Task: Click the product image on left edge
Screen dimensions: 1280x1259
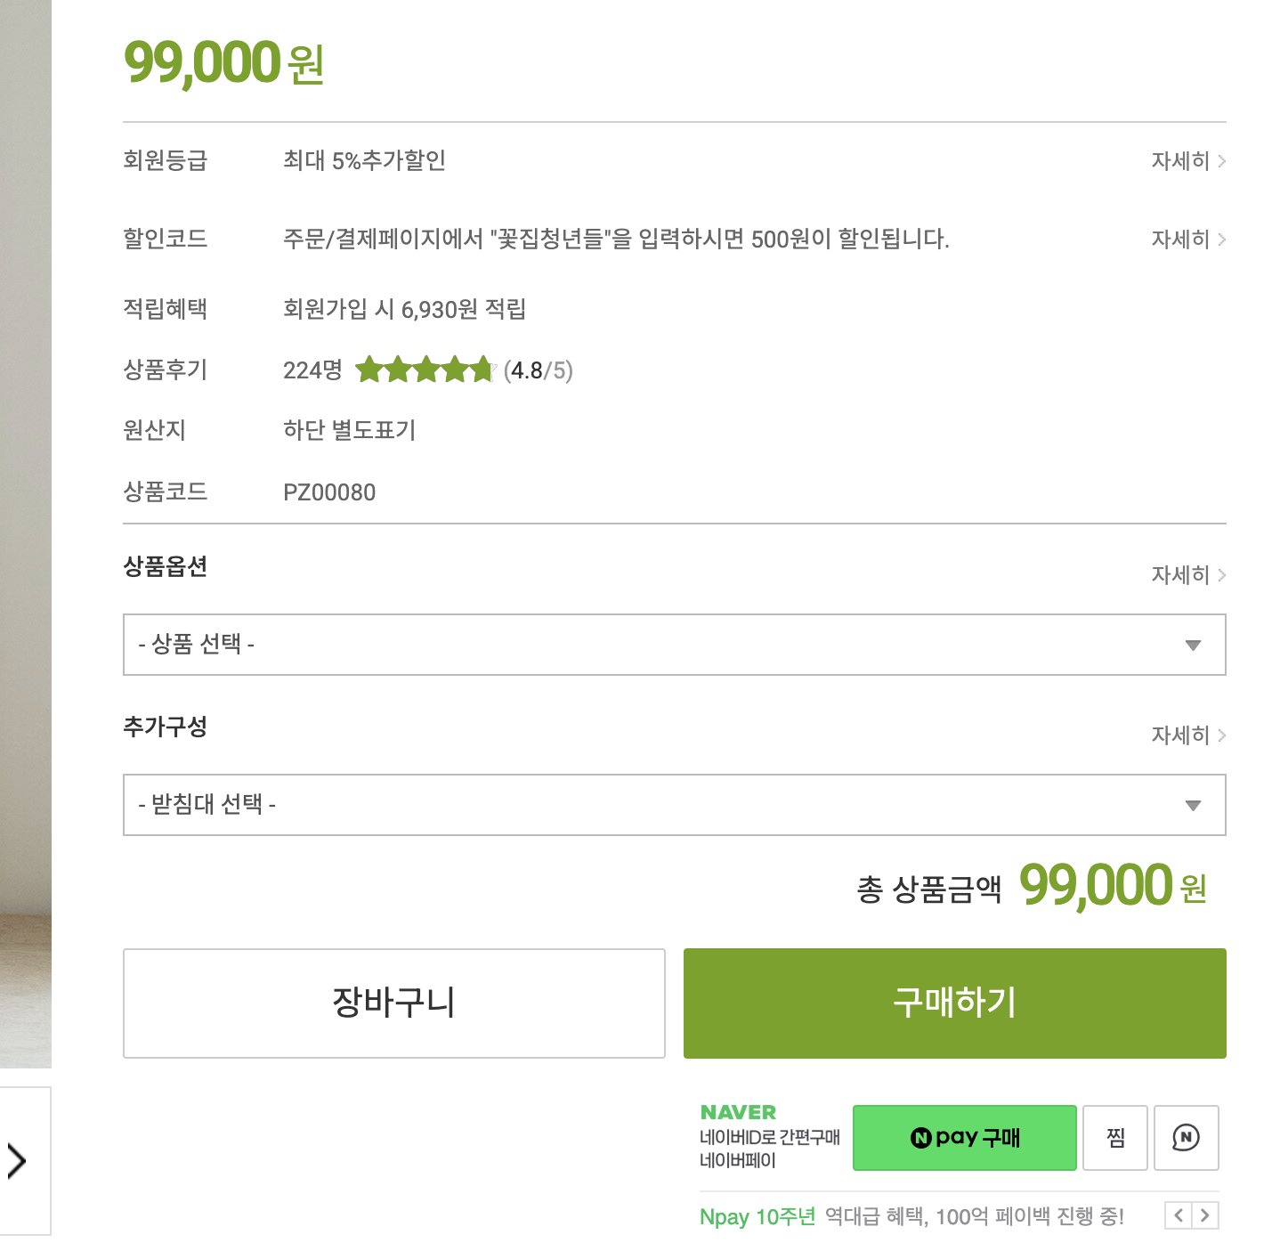Action: tap(25, 534)
